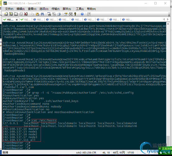Click the Disconnect icon with red X
This screenshot has height=156, width=172.
pos(26,14)
